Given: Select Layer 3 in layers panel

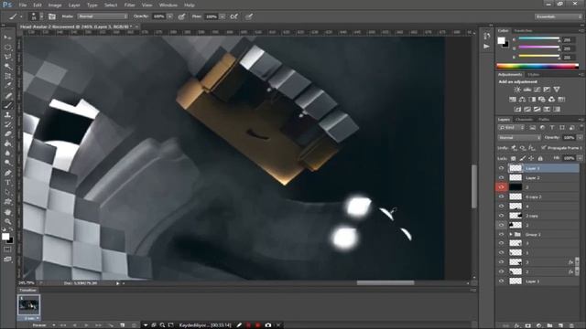Looking at the screenshot, I should click(543, 168).
